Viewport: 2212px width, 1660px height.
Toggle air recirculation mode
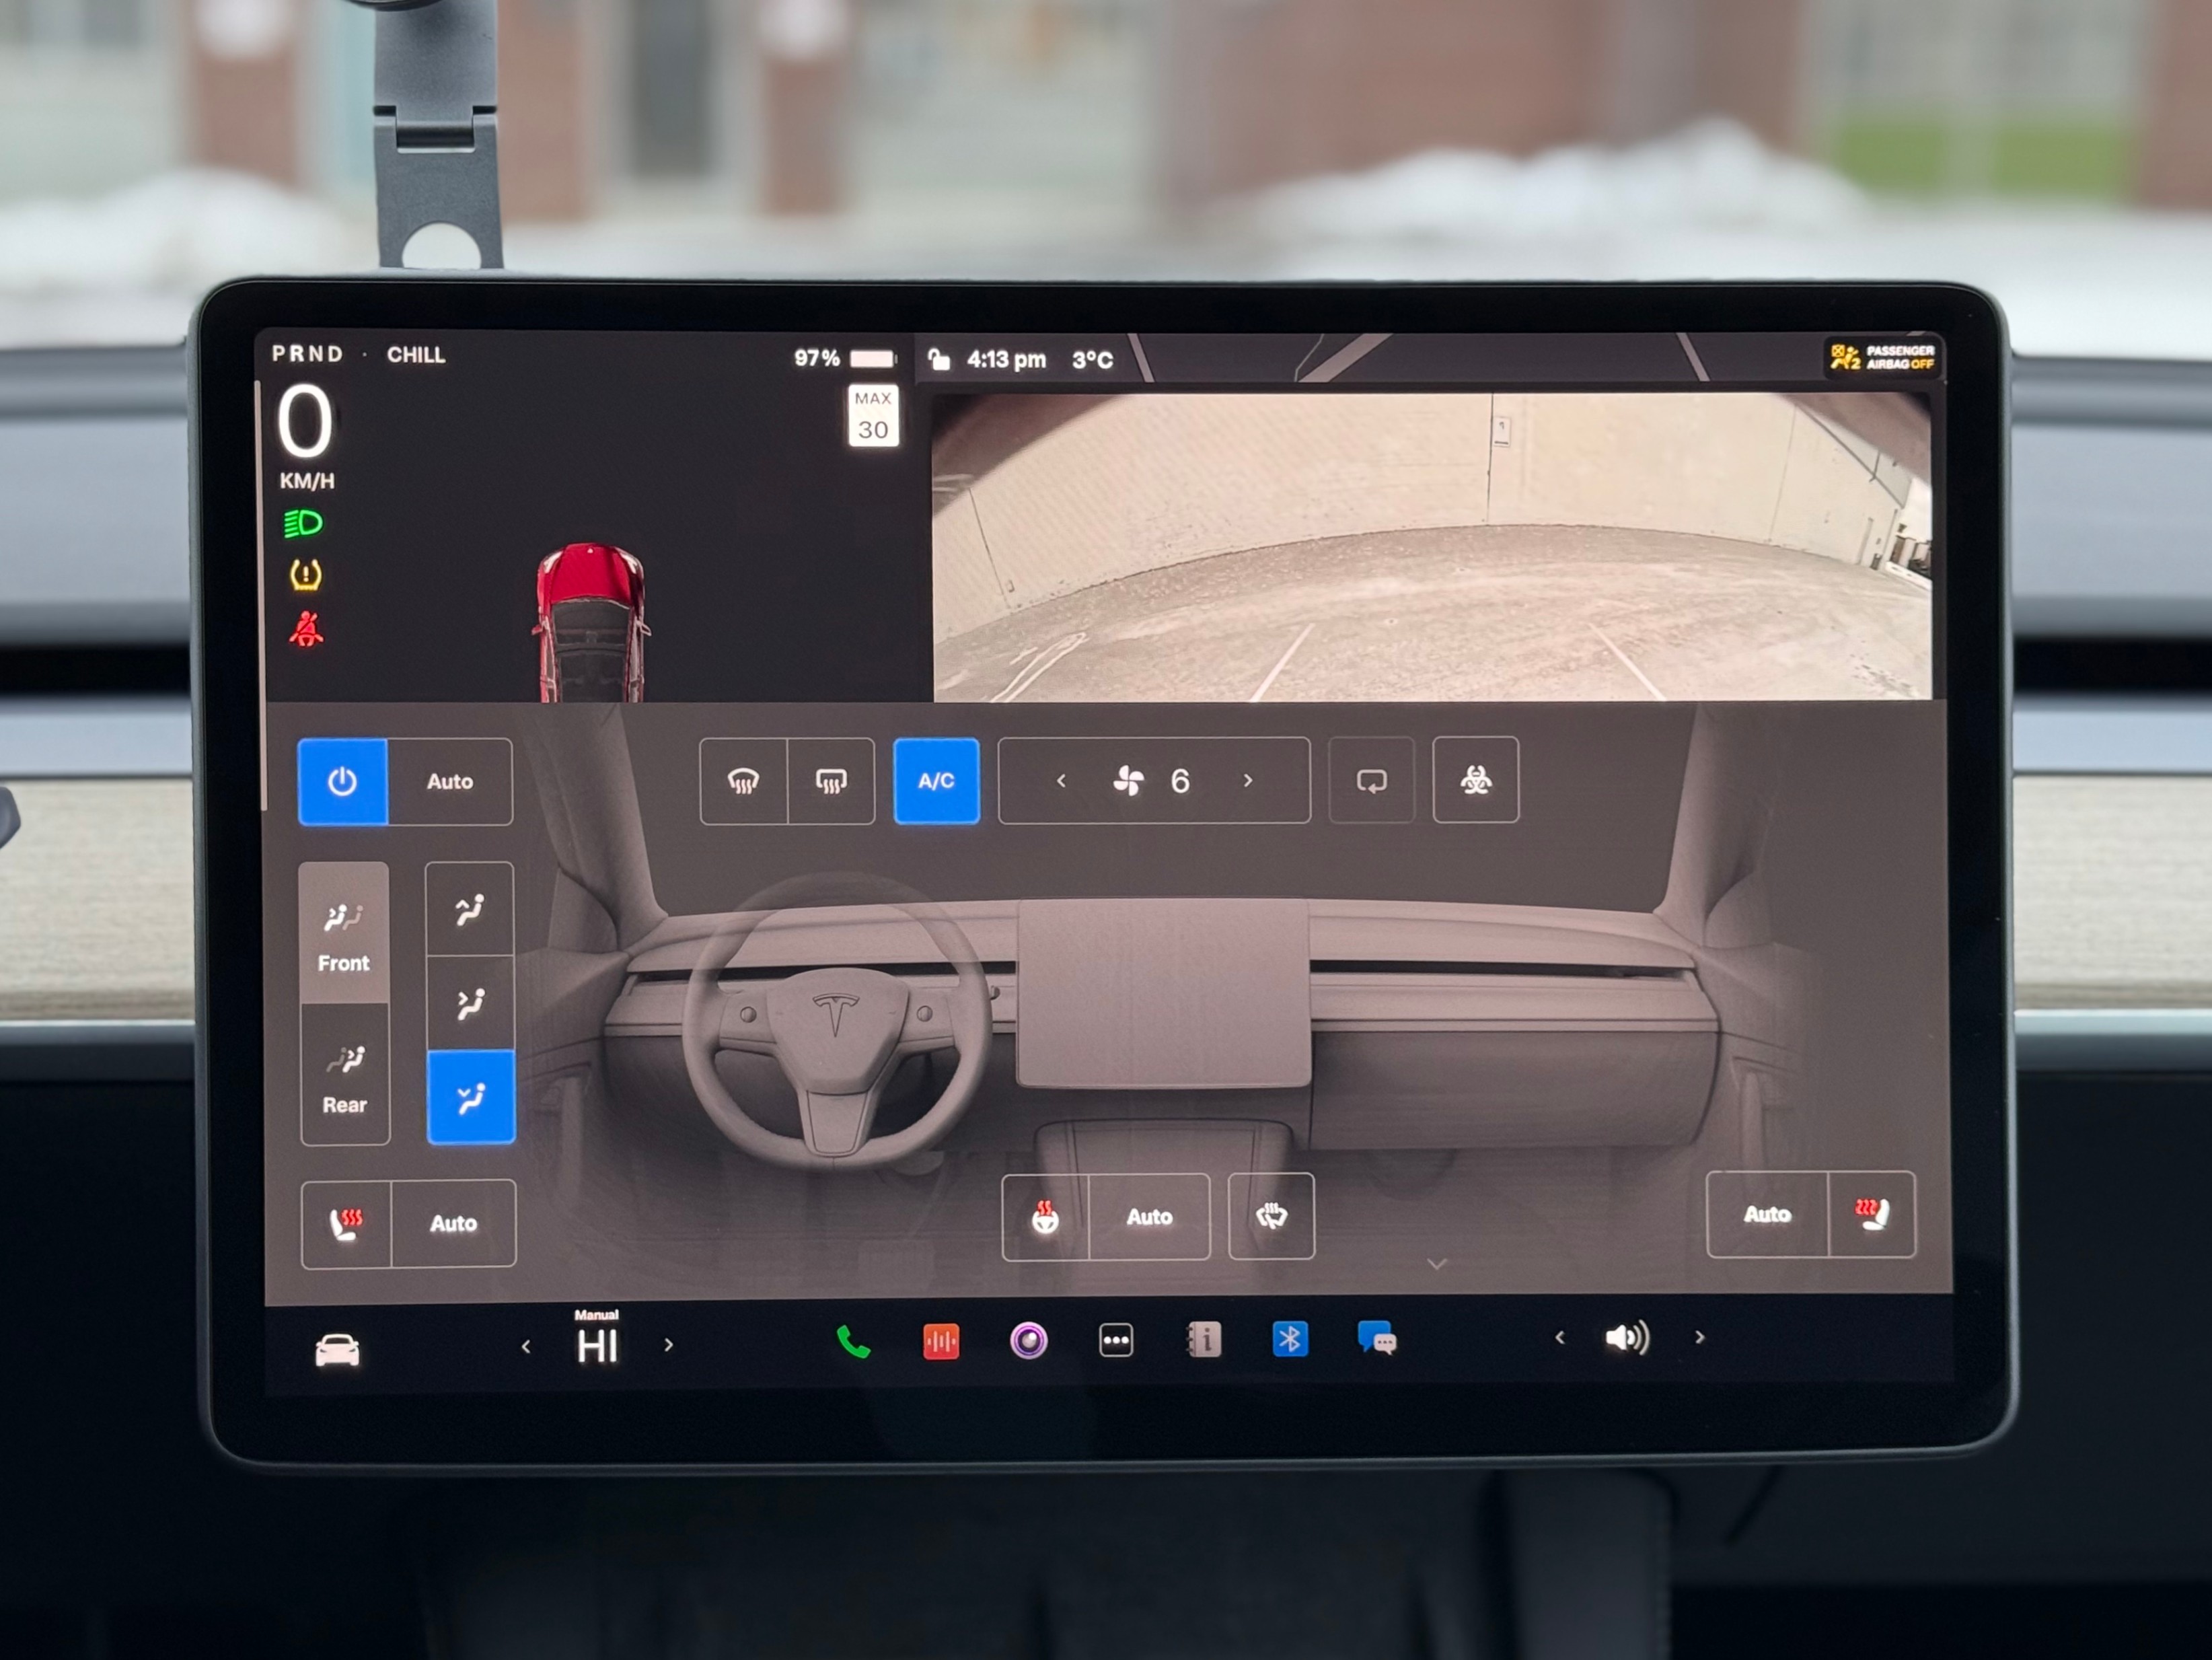pyautogui.click(x=1371, y=780)
